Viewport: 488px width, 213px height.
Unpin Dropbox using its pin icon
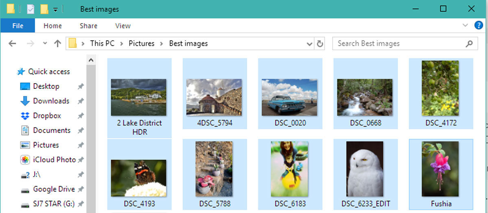coord(81,116)
